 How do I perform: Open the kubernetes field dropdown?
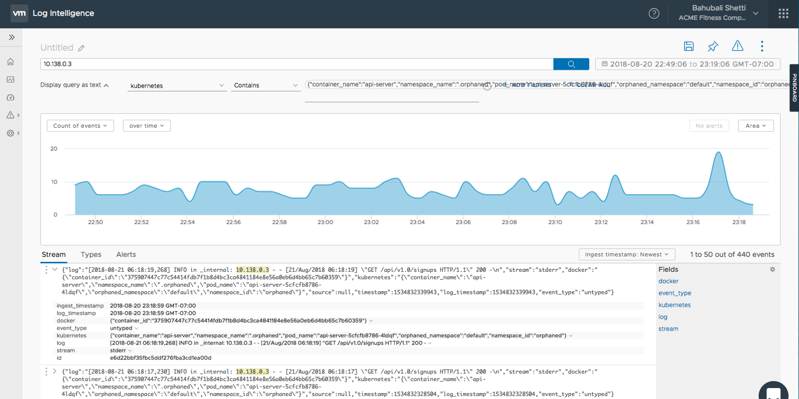(177, 85)
